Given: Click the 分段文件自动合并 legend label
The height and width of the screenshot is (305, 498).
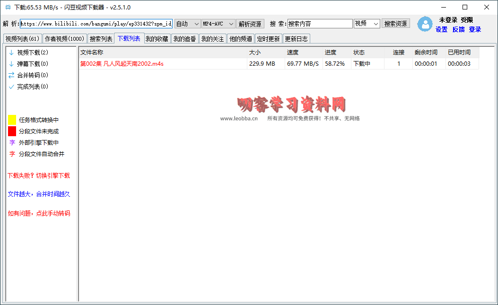Looking at the screenshot, I should pyautogui.click(x=42, y=155).
